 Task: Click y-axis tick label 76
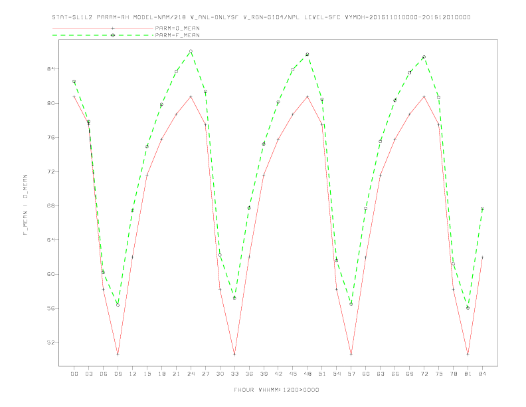tap(50, 138)
